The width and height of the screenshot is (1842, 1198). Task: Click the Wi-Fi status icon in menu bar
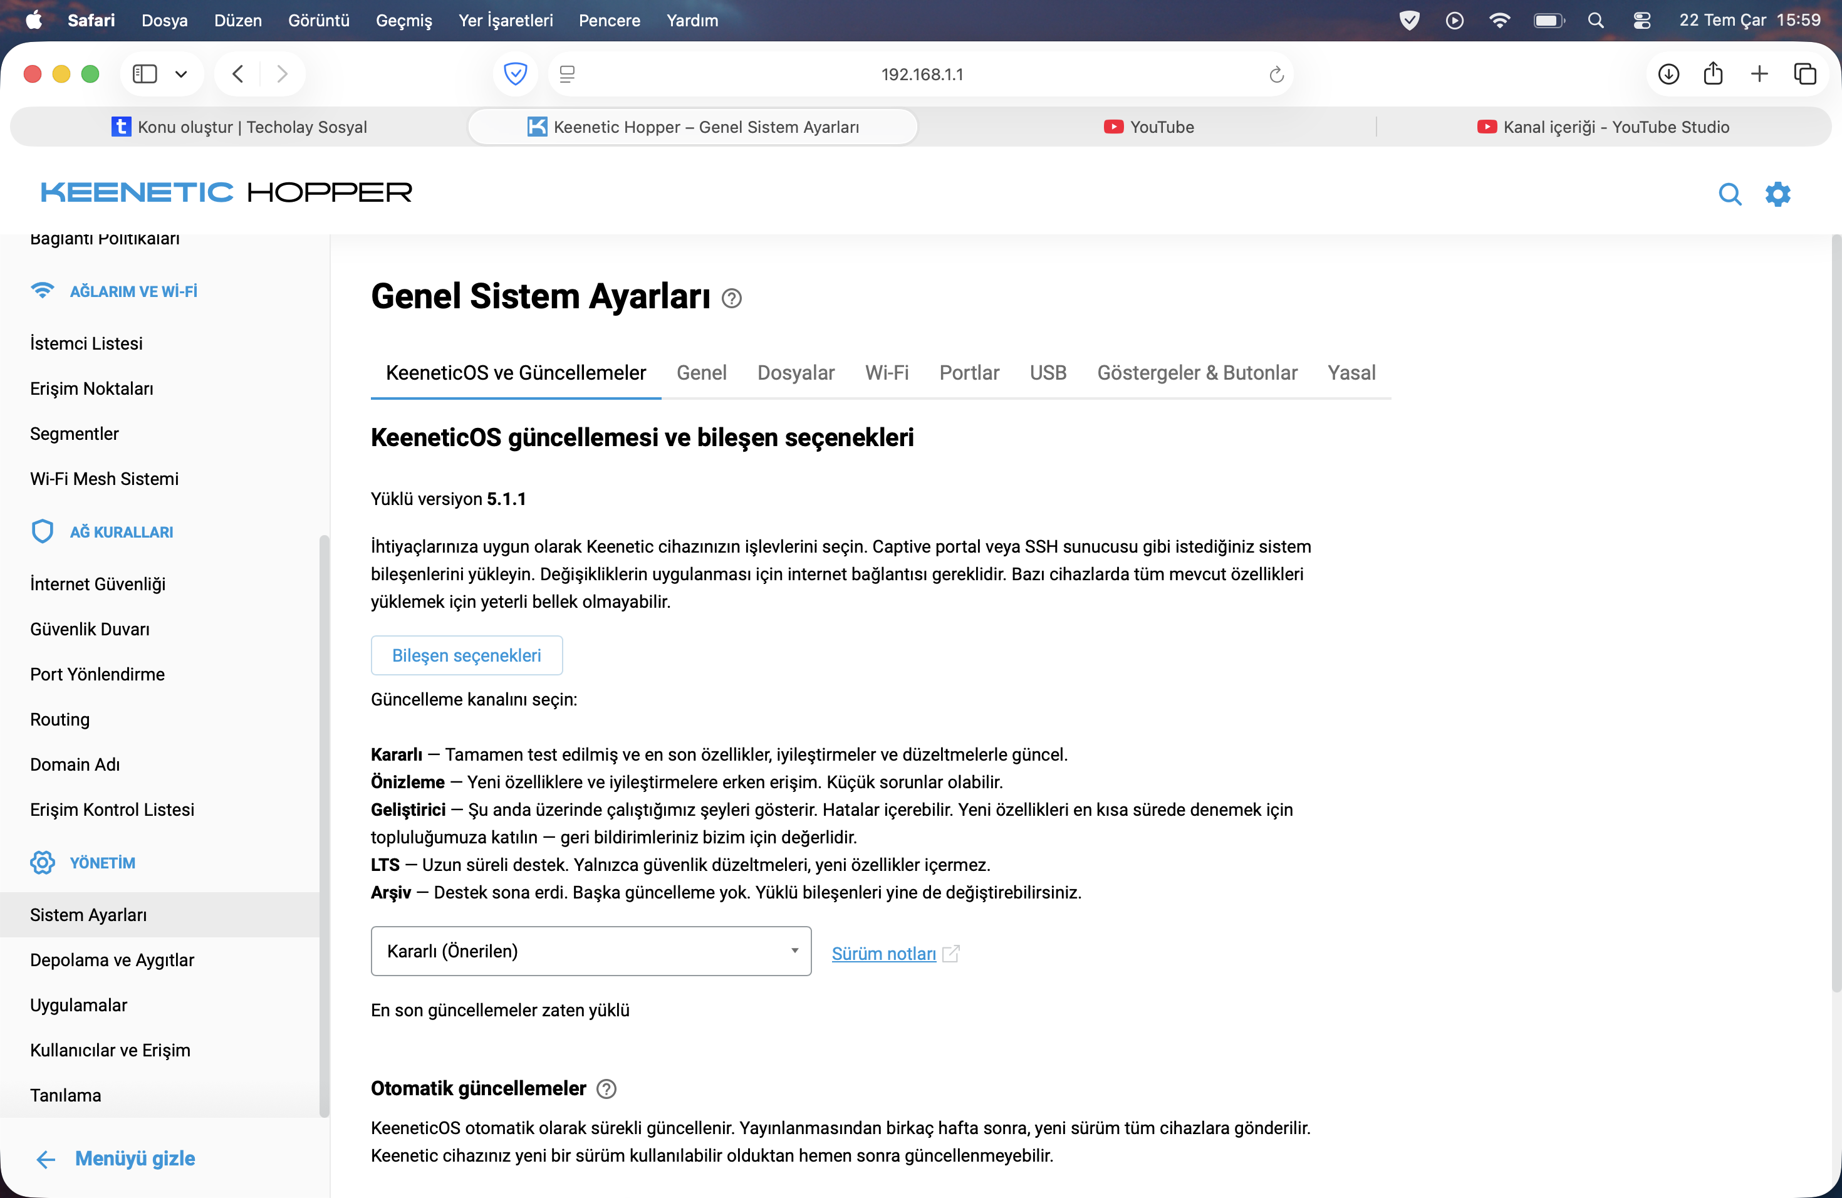(1499, 20)
